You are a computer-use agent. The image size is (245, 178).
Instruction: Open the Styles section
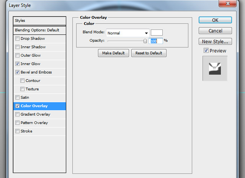(39, 21)
